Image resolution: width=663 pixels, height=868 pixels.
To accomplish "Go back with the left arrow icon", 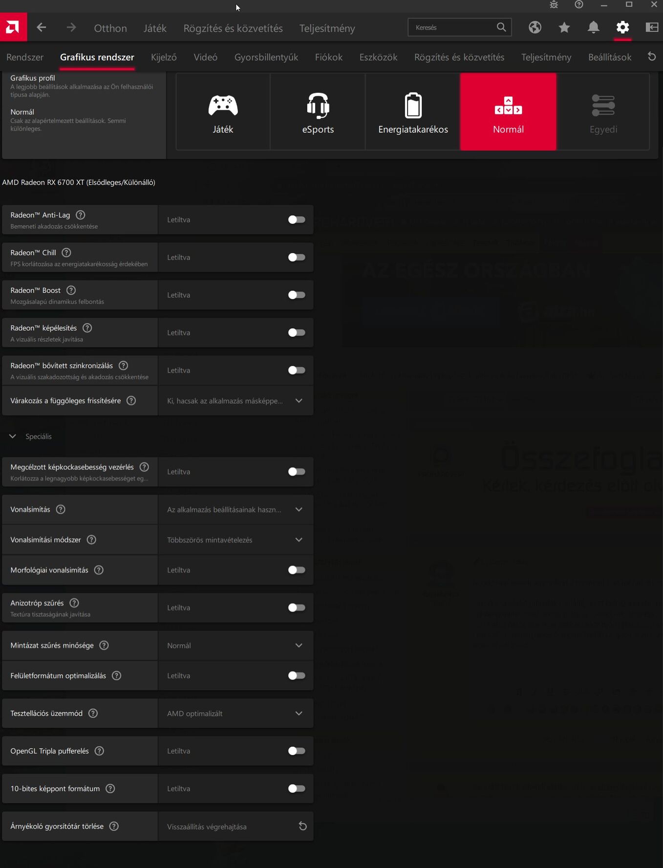I will (x=42, y=27).
